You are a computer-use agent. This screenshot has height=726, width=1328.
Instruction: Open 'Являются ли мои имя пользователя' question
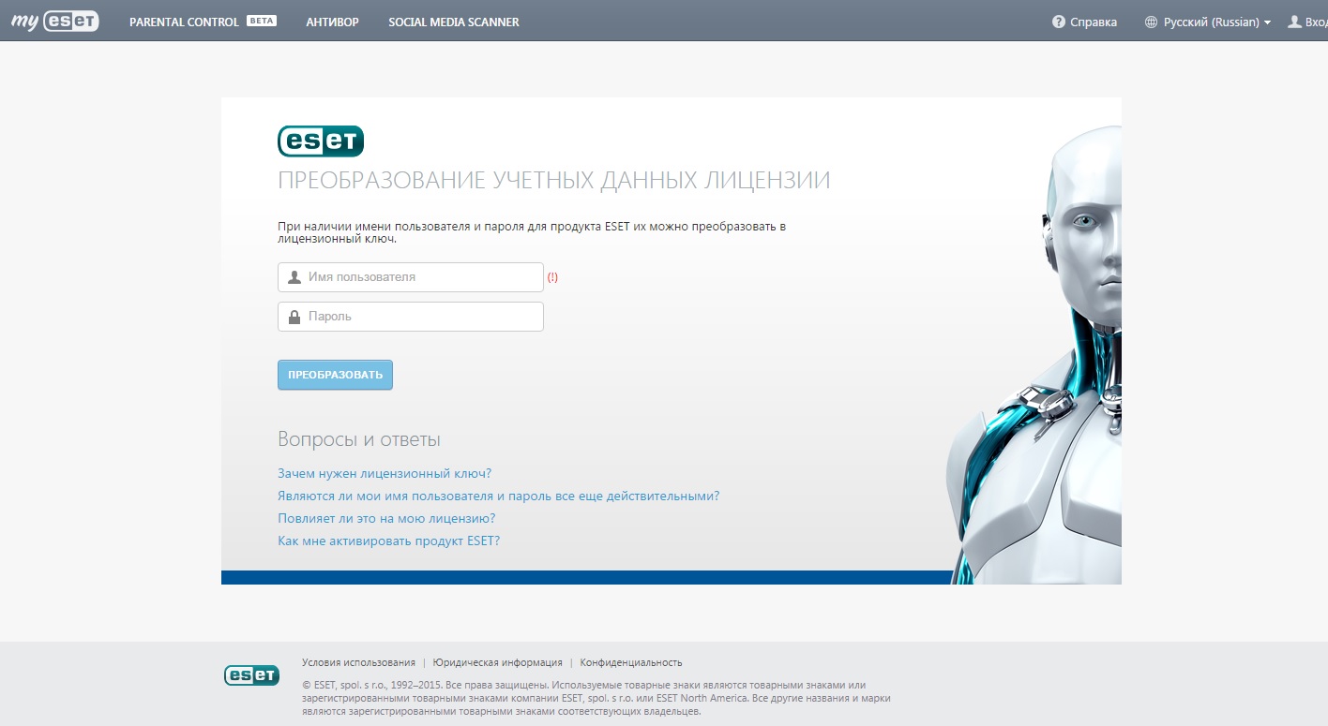tap(498, 496)
